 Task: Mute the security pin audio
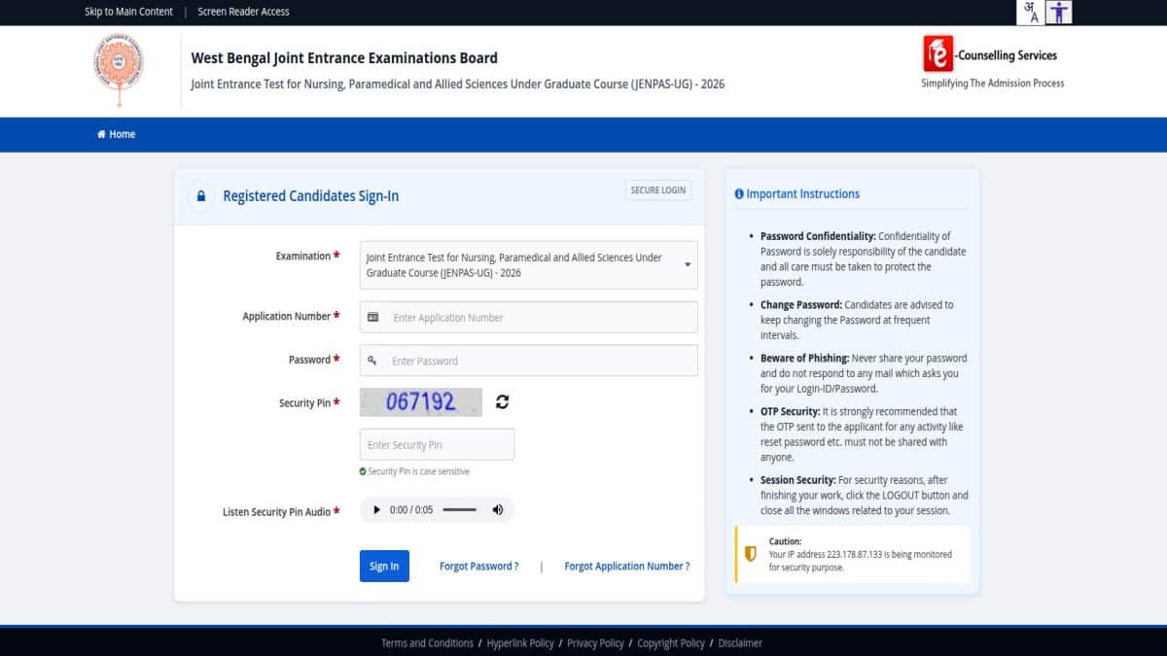498,510
